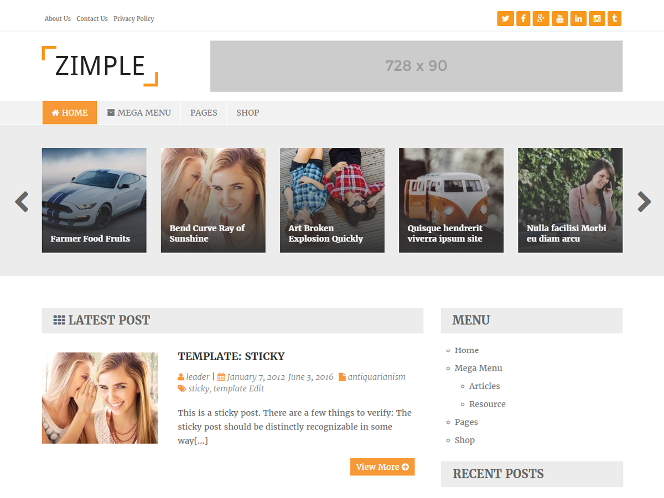Advance the carousel with the right arrow

(x=644, y=201)
